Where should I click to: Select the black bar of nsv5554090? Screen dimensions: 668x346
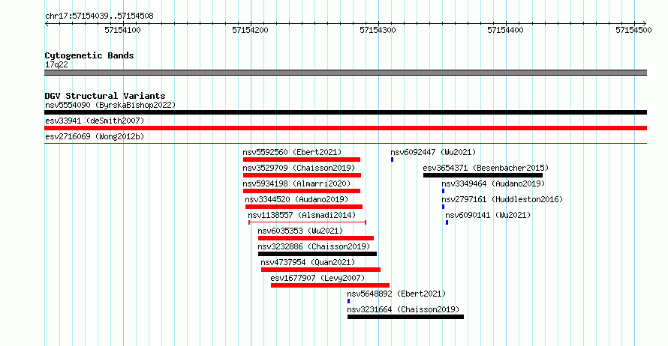pos(345,112)
